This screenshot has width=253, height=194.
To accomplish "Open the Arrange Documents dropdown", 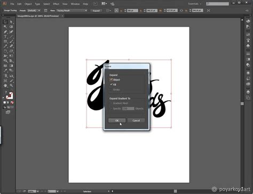I will pos(104,4).
